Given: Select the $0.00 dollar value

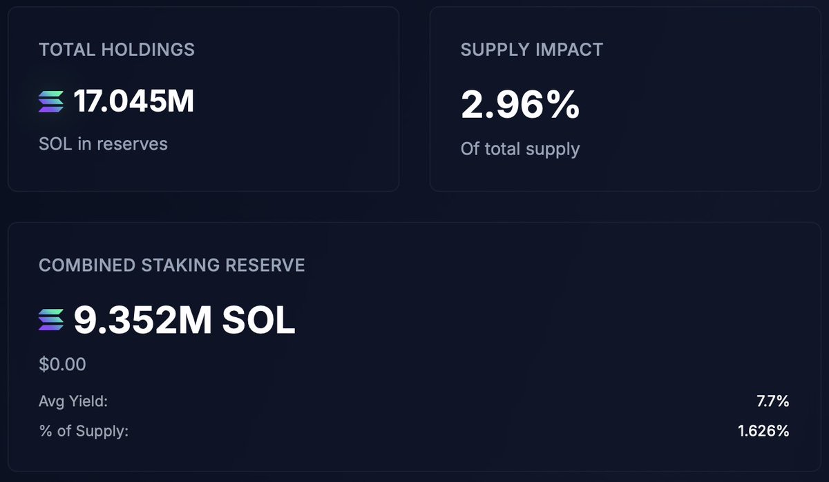Looking at the screenshot, I should (63, 364).
